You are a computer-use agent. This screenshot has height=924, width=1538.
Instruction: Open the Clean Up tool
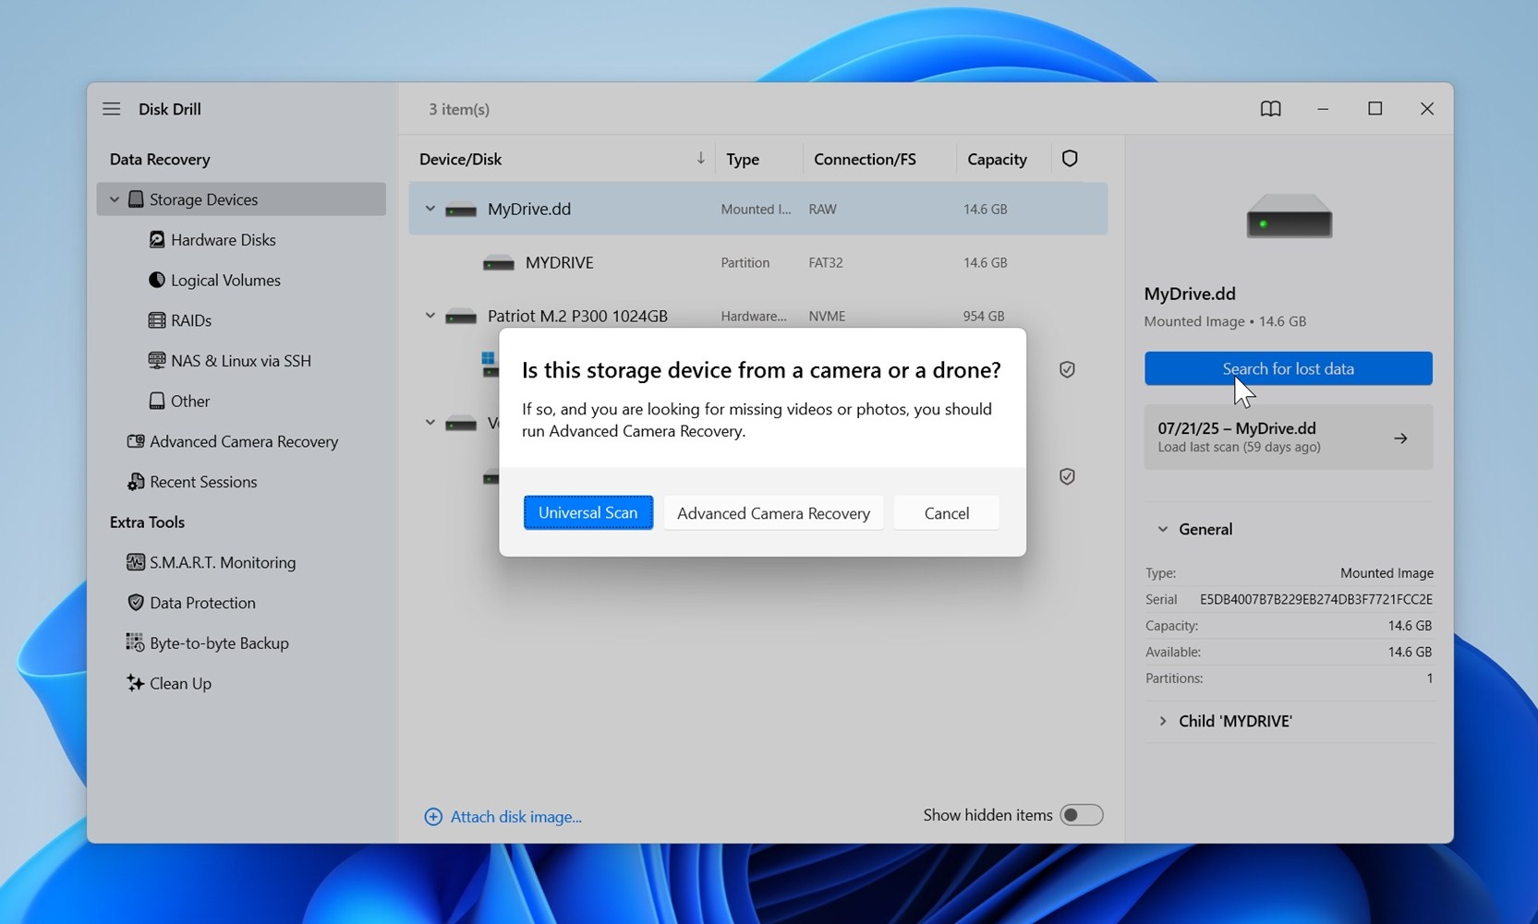180,683
